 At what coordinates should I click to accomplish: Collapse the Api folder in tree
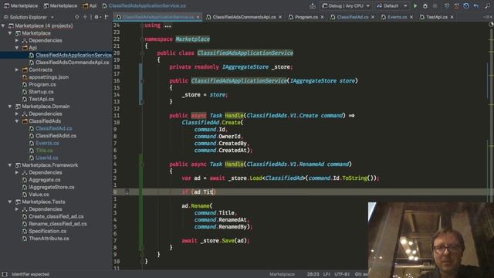pyautogui.click(x=17, y=48)
